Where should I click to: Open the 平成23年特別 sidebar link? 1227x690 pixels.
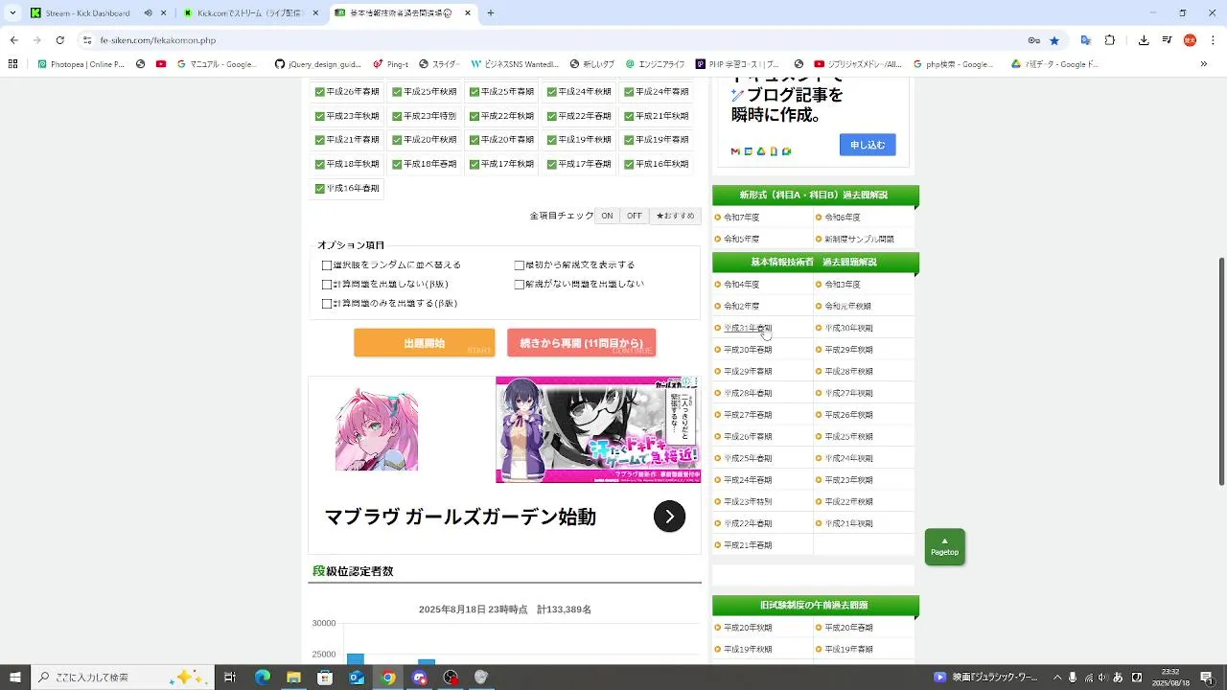(748, 502)
